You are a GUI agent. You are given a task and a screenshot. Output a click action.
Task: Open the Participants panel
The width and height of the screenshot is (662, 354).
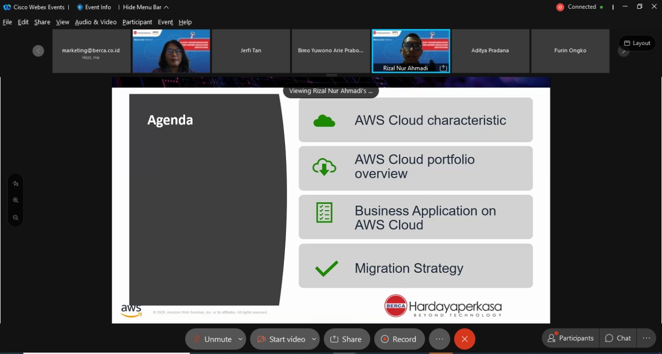point(570,338)
